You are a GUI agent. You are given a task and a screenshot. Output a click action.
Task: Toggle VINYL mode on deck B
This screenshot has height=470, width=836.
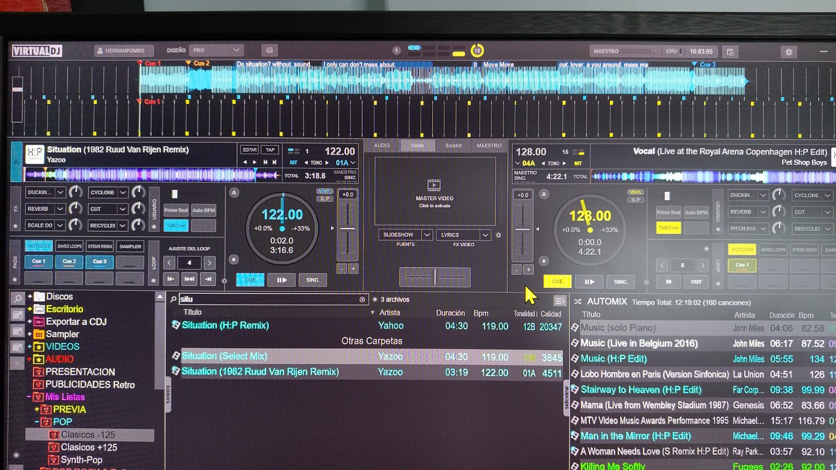click(x=635, y=192)
